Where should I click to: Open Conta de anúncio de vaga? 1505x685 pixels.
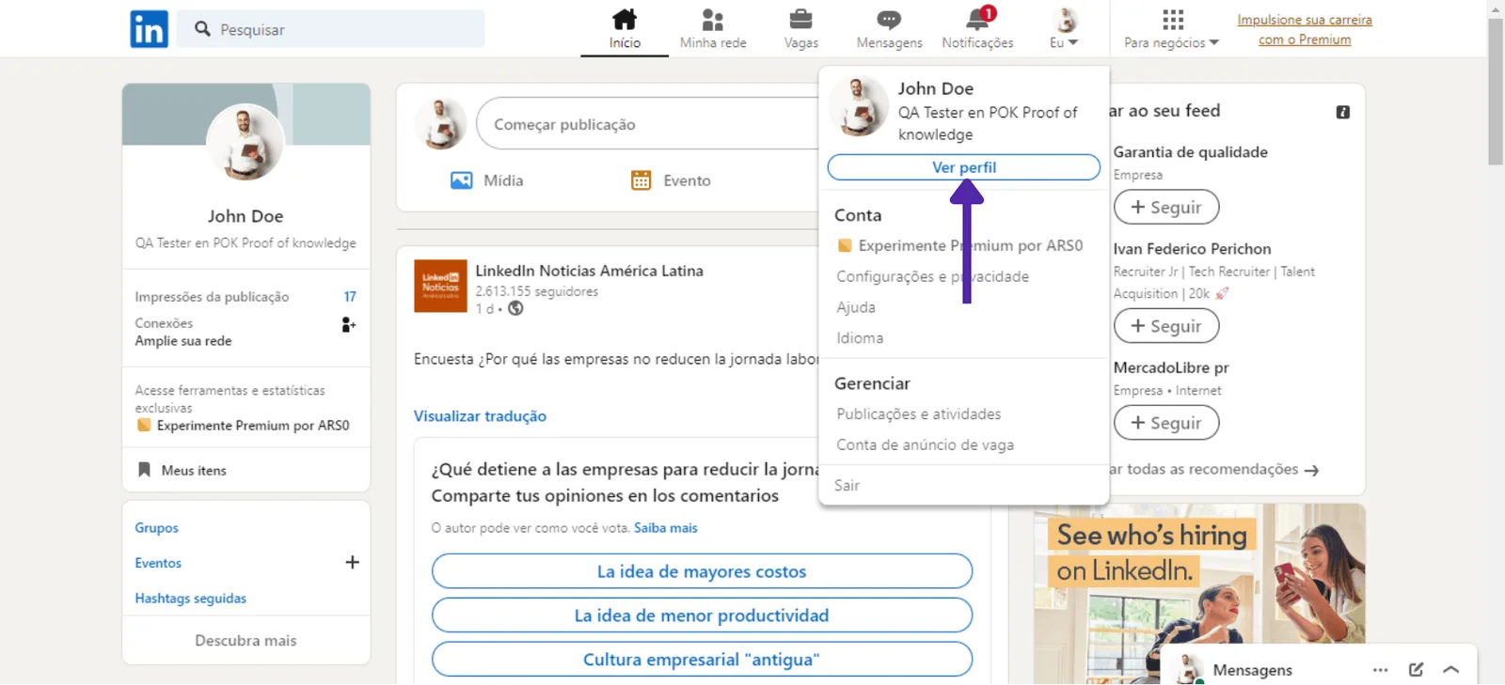tap(926, 445)
